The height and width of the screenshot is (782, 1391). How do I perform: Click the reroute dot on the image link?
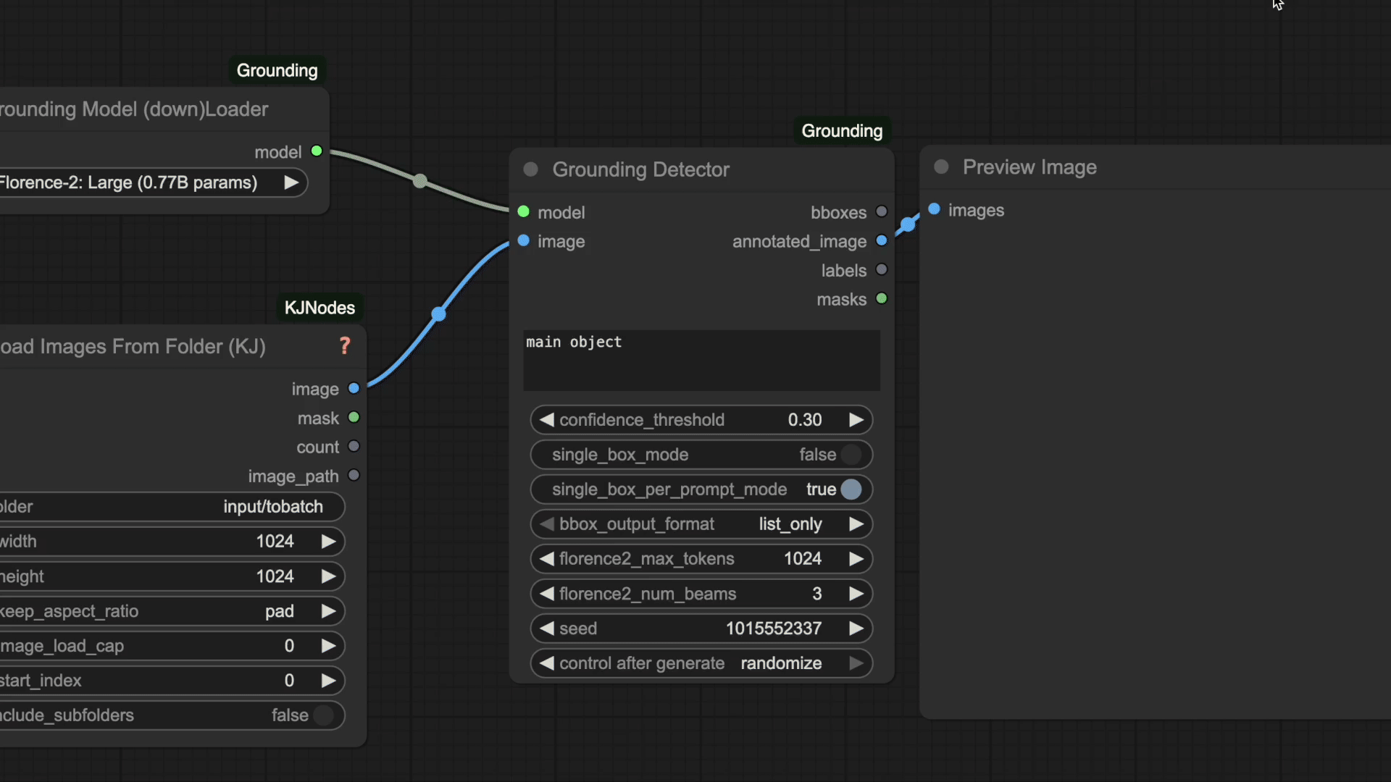439,314
